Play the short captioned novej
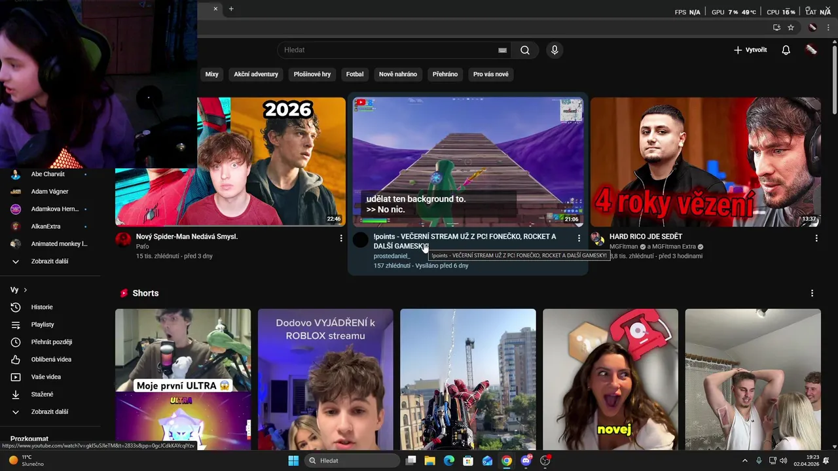The height and width of the screenshot is (471, 838). [610, 379]
